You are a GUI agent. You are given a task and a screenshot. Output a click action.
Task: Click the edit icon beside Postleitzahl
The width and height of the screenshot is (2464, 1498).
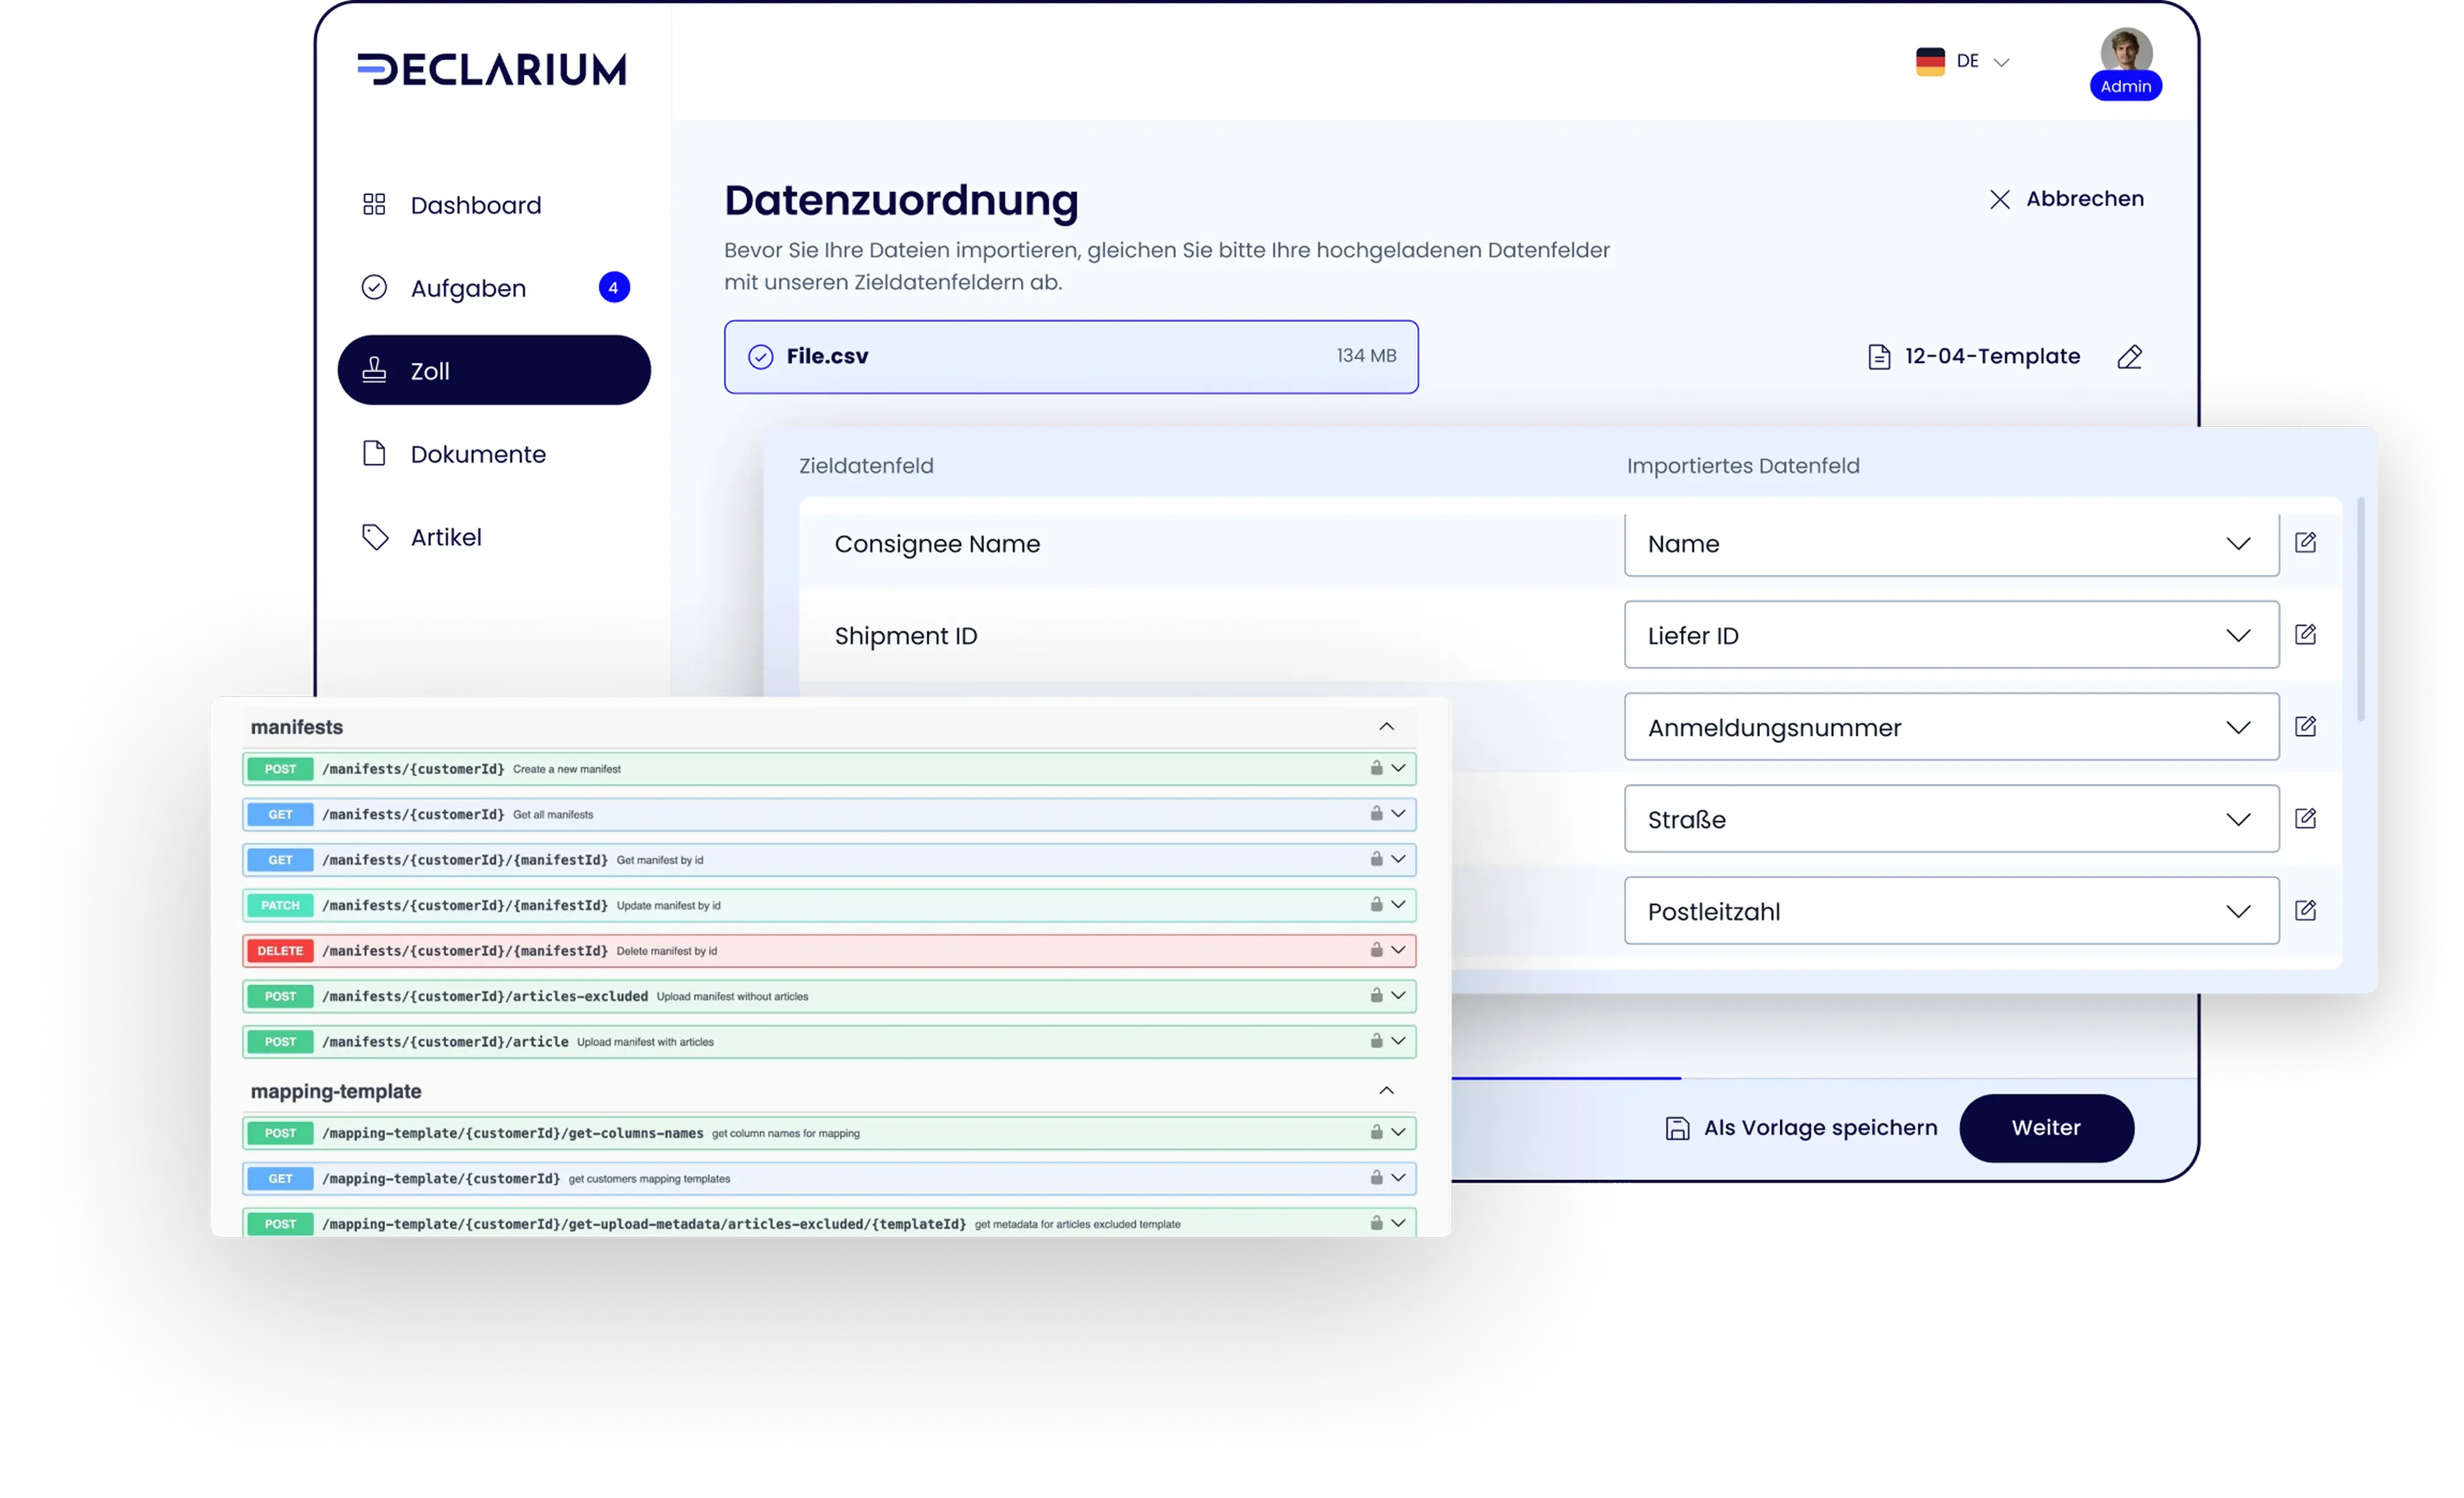point(2305,911)
